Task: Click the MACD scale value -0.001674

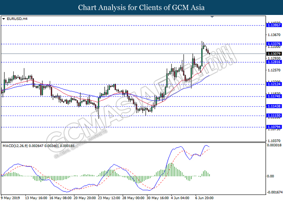Action: (x=275, y=192)
